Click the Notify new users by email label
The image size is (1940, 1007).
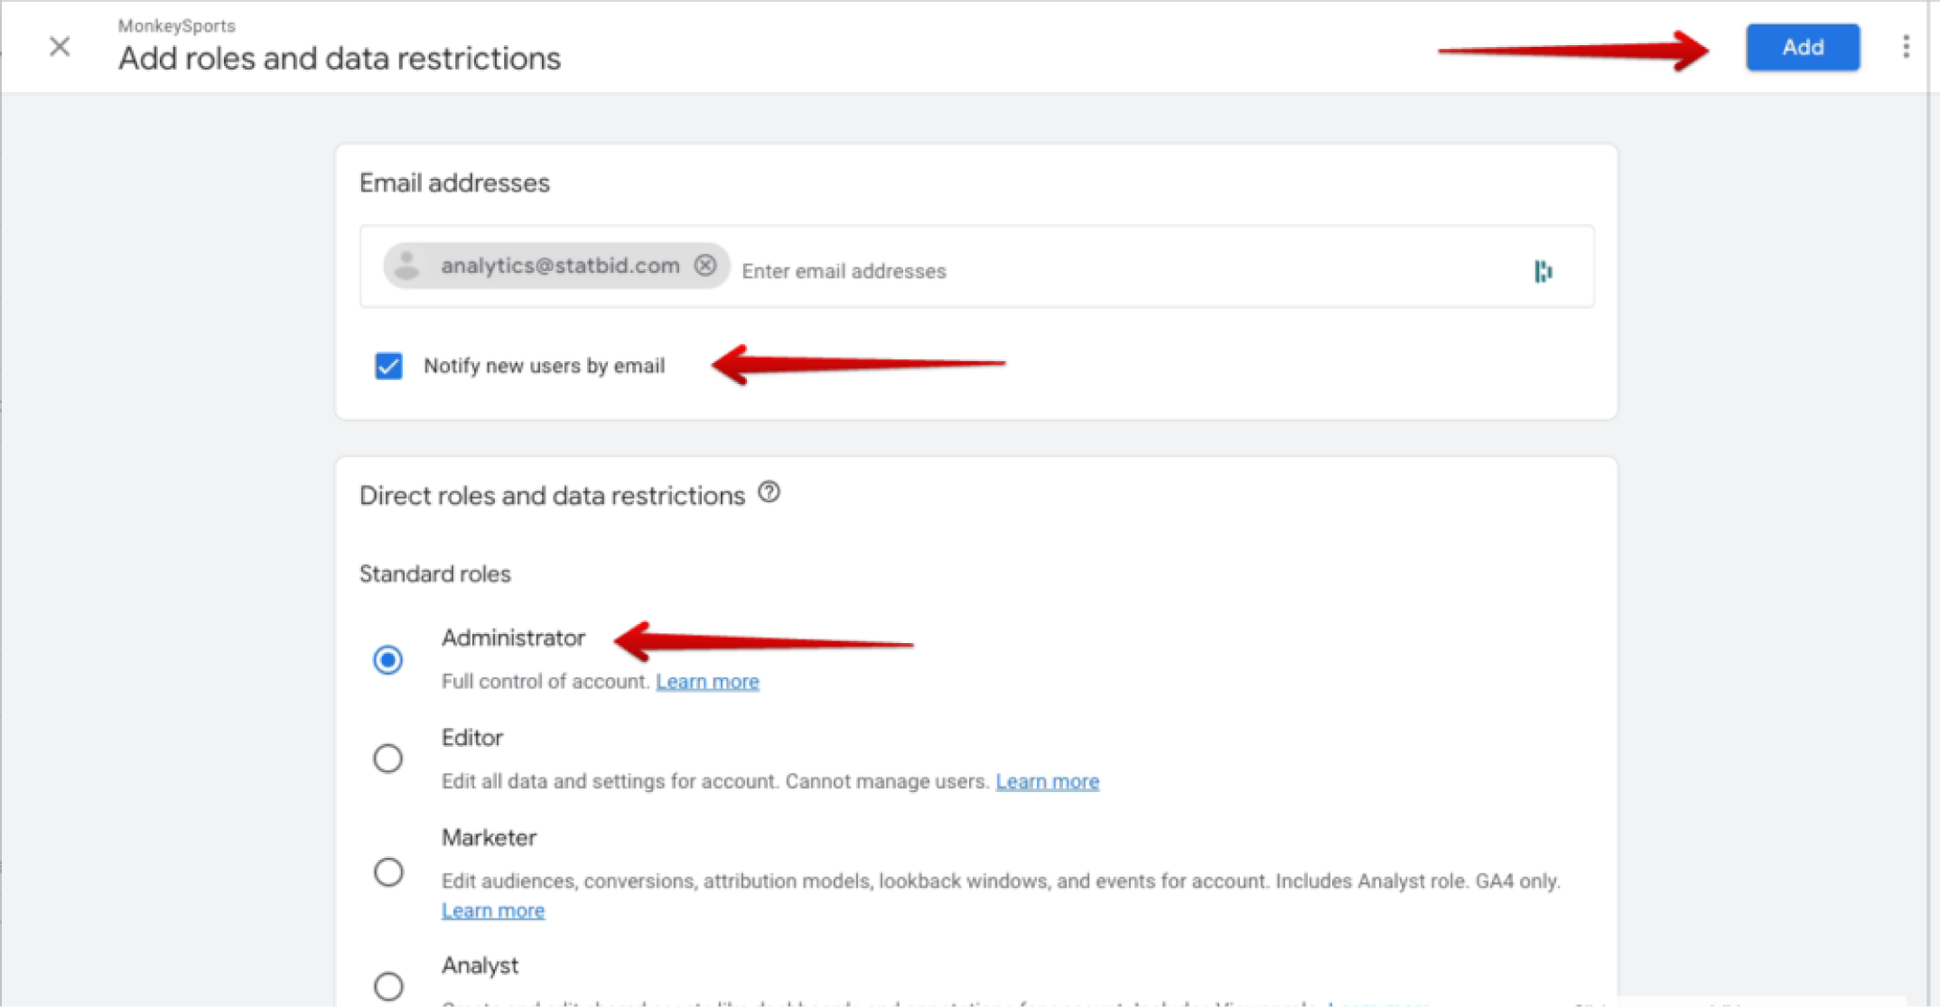pos(544,366)
